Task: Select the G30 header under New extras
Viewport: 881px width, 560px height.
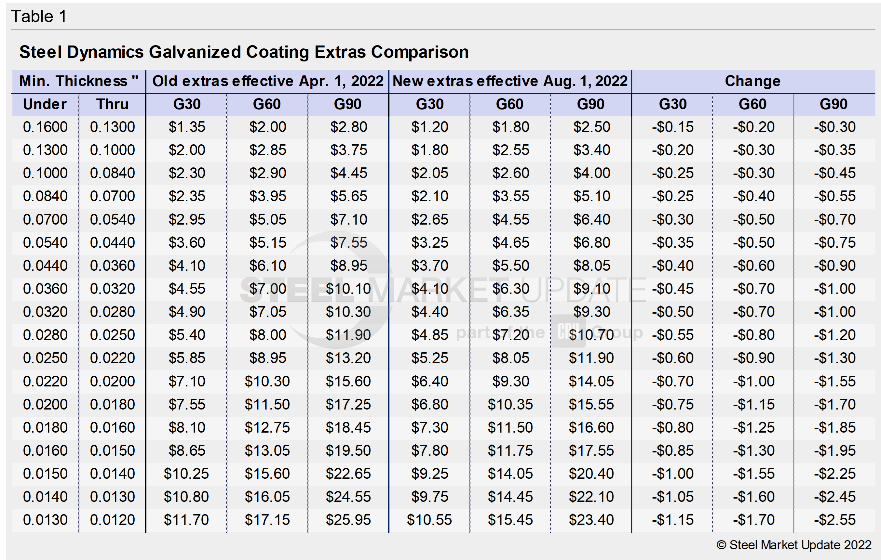Action: (x=429, y=105)
